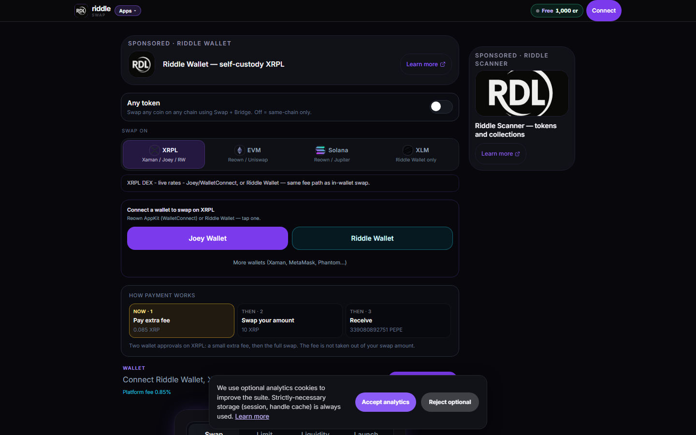Click the XLM Stellar icon
This screenshot has width=696, height=435.
[408, 150]
